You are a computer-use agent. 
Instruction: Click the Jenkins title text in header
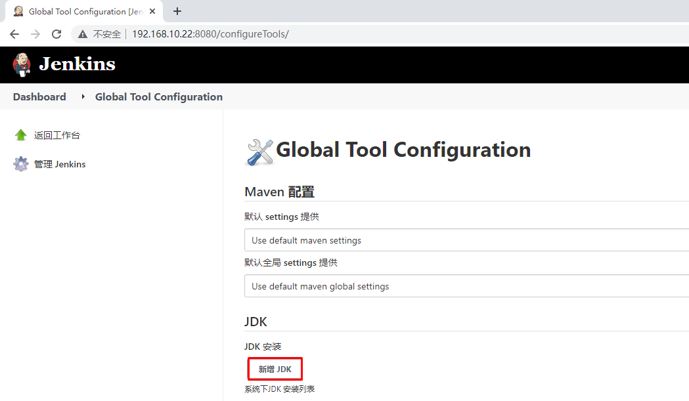click(x=77, y=64)
